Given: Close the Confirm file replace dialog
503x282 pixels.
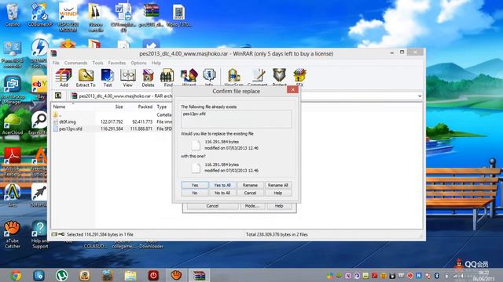Looking at the screenshot, I should point(292,90).
